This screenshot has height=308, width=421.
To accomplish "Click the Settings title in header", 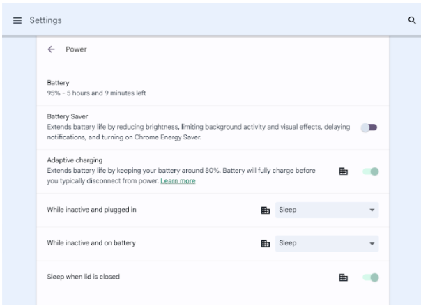I will [45, 20].
